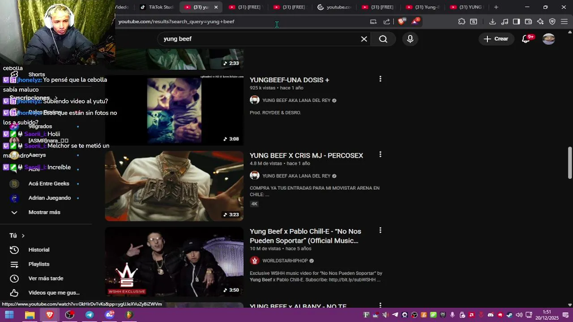Open YUNG BEEF AKA LANA DEL REY channel under UNA DOSIS
This screenshot has height=322, width=573.
click(296, 100)
